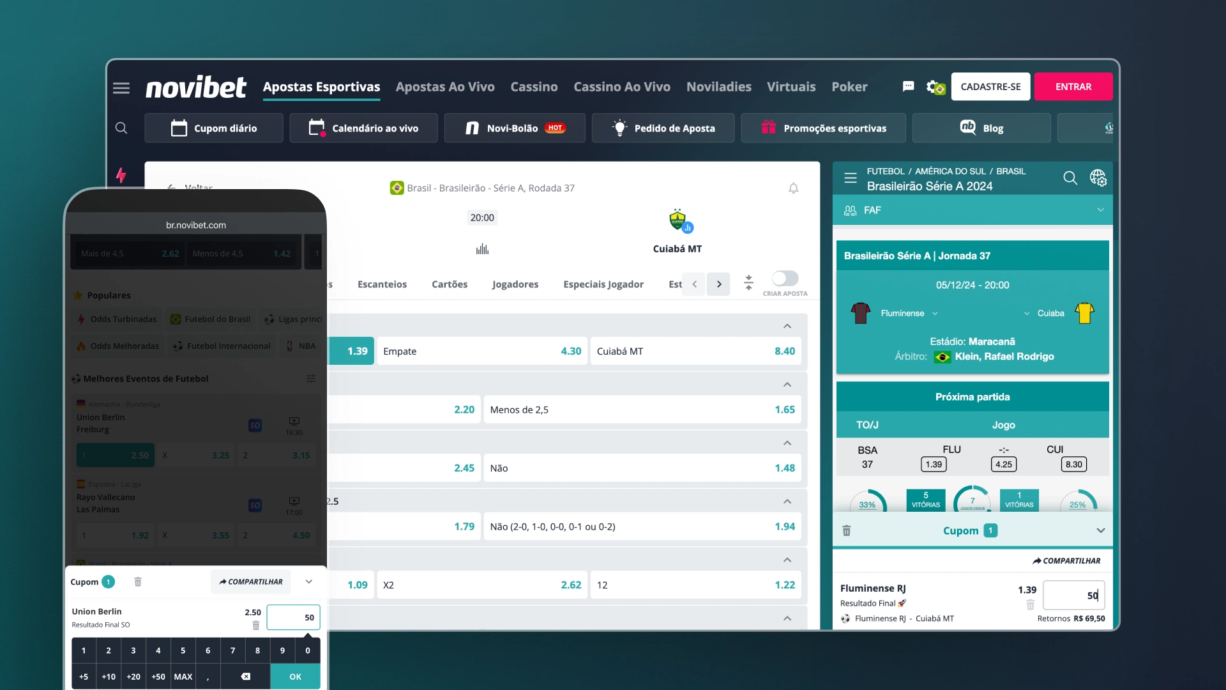Remove Union Berlin bet with trash icon
This screenshot has height=690, width=1226.
(255, 625)
